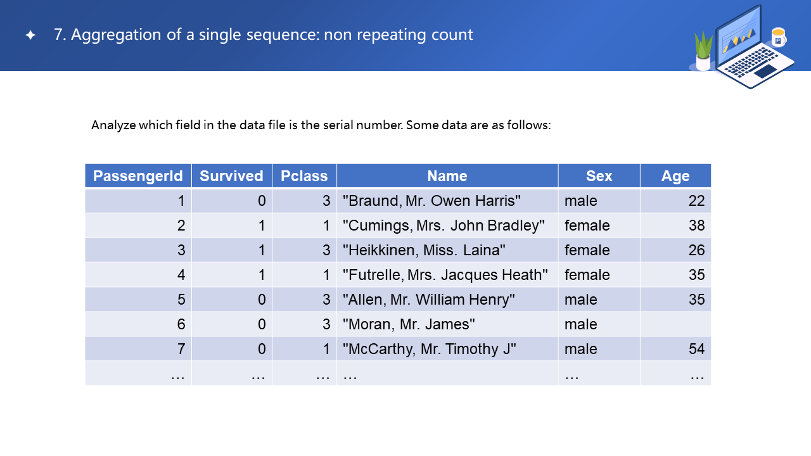Click the Survived column header
The image size is (811, 456).
tap(231, 176)
